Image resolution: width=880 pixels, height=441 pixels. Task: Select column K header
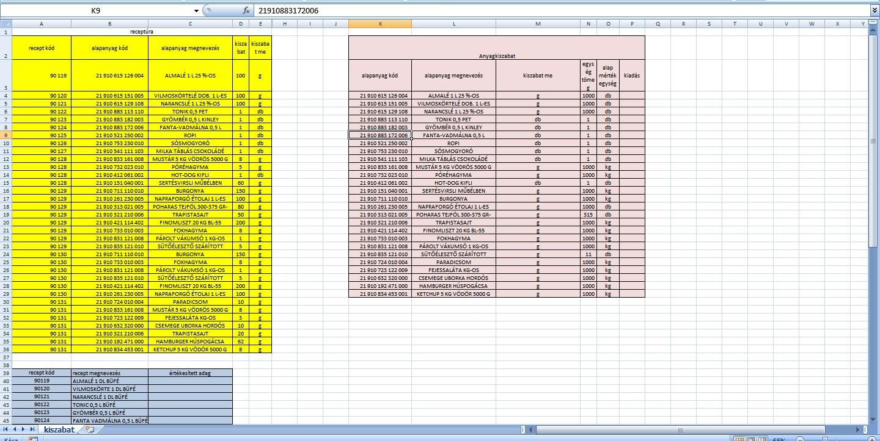click(380, 24)
